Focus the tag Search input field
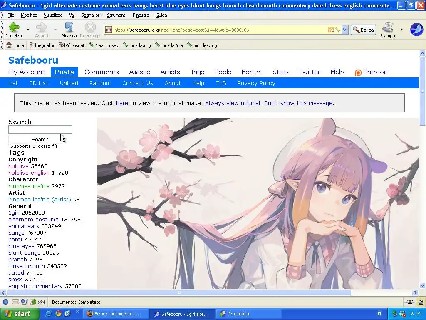The height and width of the screenshot is (320, 426). (x=40, y=130)
